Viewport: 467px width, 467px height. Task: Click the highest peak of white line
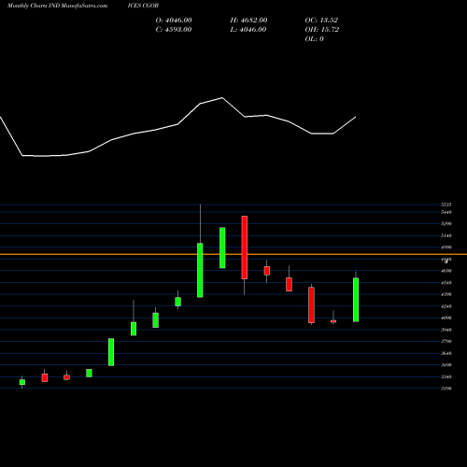coord(222,98)
